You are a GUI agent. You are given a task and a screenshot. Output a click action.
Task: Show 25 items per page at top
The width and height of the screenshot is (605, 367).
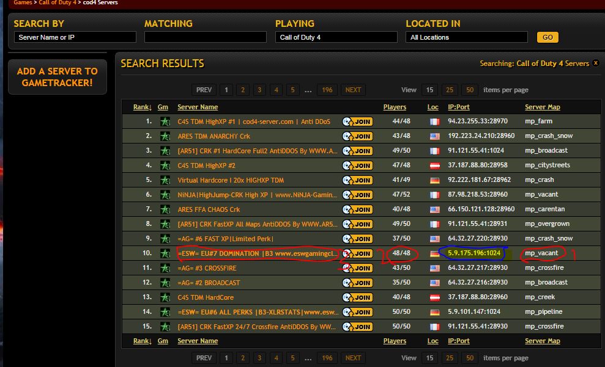[x=450, y=90]
